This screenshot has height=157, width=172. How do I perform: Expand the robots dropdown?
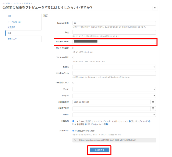(114, 115)
